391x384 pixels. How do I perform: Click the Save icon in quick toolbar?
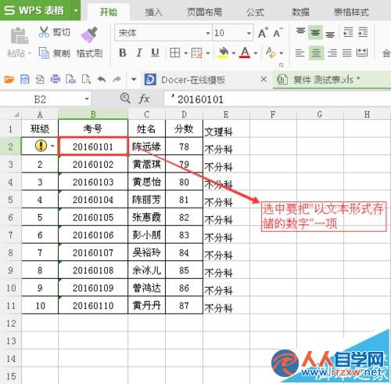click(x=25, y=79)
